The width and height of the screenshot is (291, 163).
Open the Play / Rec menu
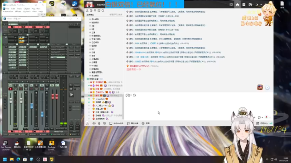pyautogui.click(x=36, y=9)
